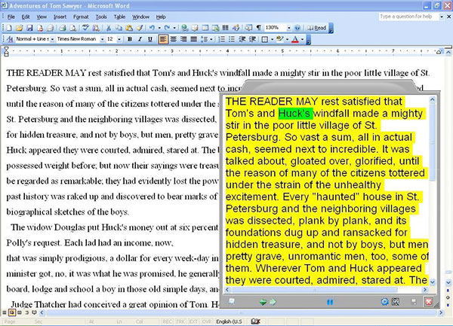Viewport: 453px width, 326px height.
Task: Insert a table from the toolbar
Action: point(205,28)
